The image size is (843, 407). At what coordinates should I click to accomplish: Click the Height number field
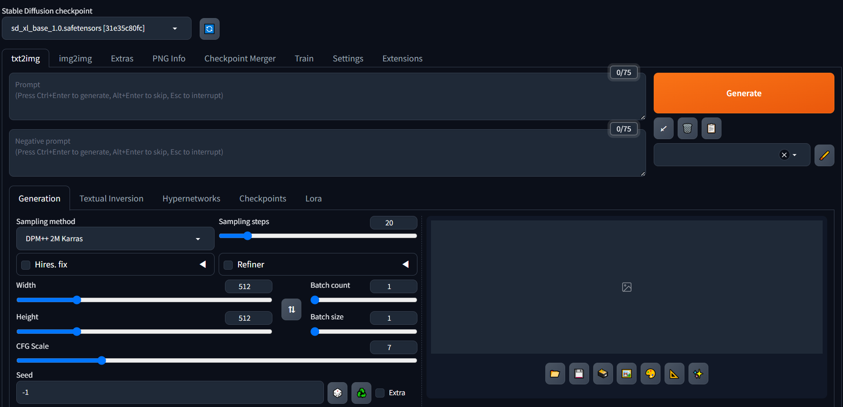click(248, 318)
